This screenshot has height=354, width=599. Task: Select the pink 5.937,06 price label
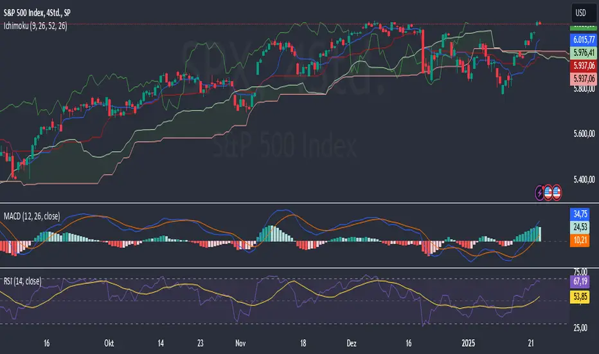point(584,79)
